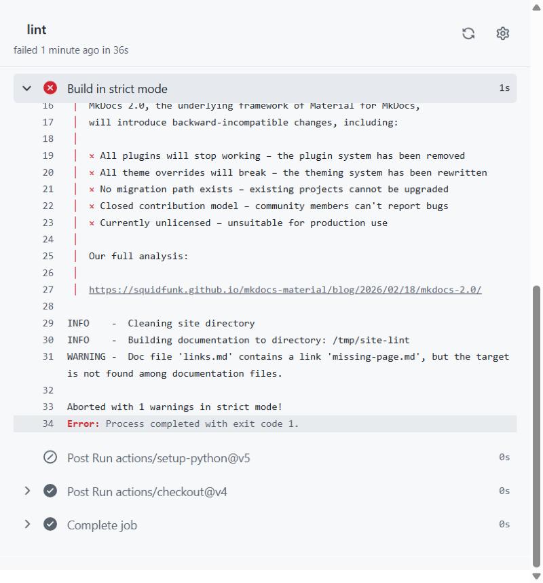Click the success checkmark for Complete job
This screenshot has width=543, height=583.
coord(50,524)
